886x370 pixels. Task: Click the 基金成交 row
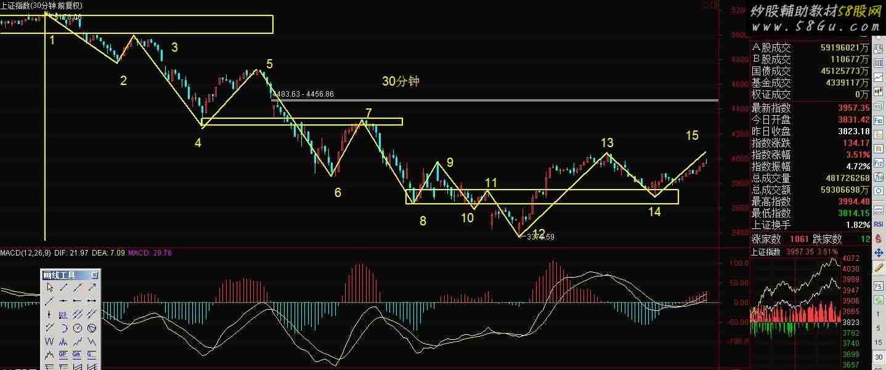810,83
